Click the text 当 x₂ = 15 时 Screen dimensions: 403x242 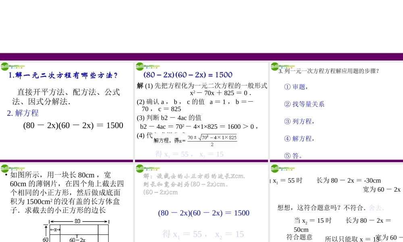(313, 221)
